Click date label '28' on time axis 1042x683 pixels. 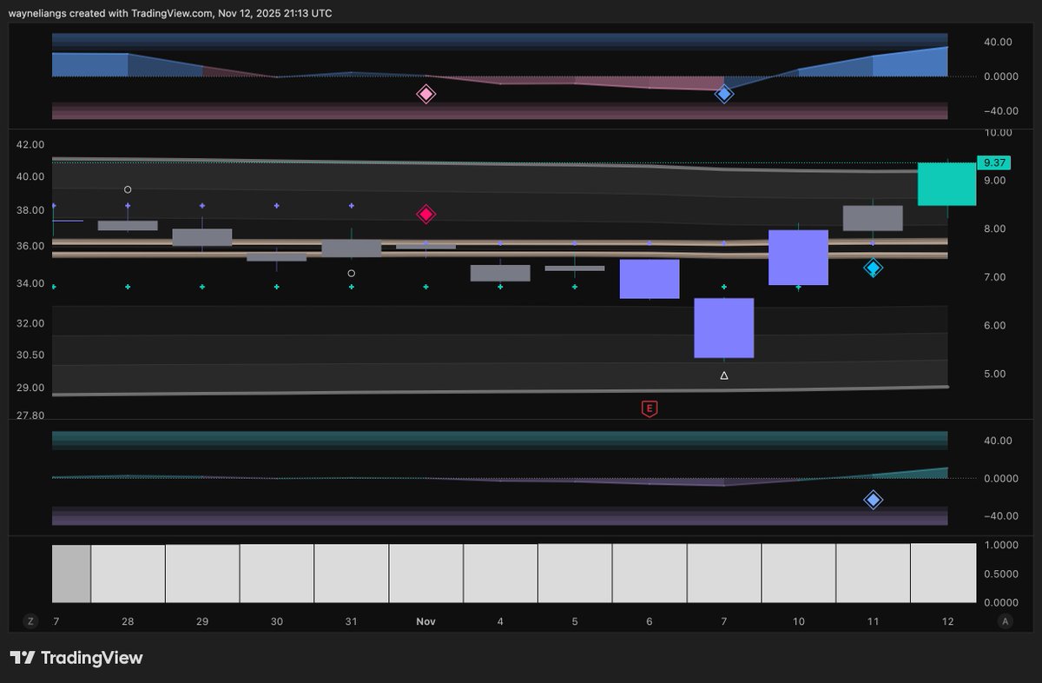click(129, 622)
